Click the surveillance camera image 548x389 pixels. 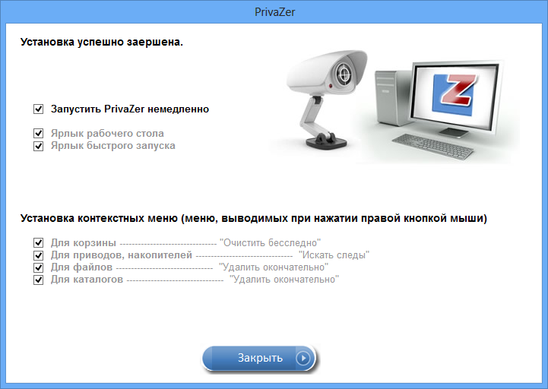tap(327, 98)
